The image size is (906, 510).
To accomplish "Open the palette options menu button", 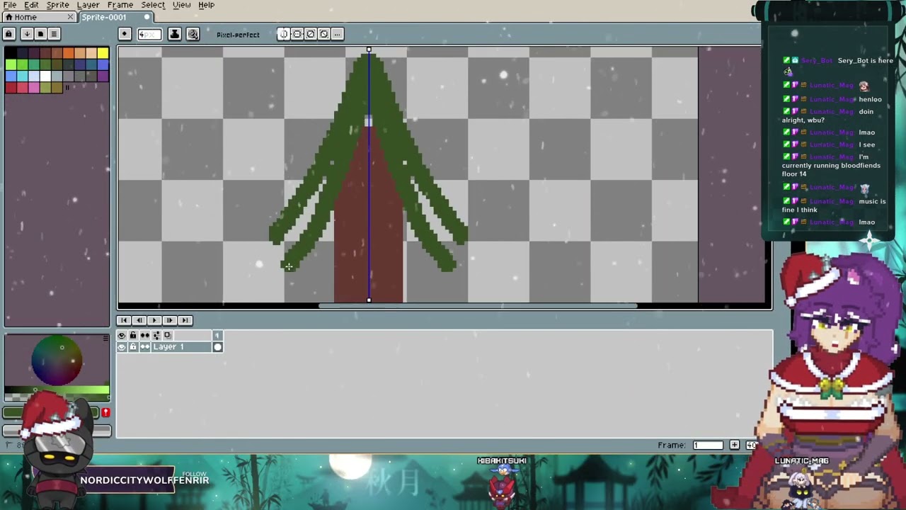I will click(54, 34).
